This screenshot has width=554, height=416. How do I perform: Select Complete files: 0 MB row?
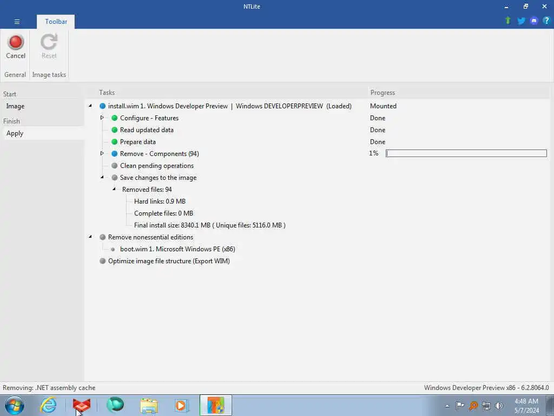coord(163,213)
